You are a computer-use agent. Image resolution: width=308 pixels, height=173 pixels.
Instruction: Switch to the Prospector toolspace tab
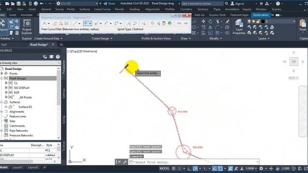[x=64, y=67]
